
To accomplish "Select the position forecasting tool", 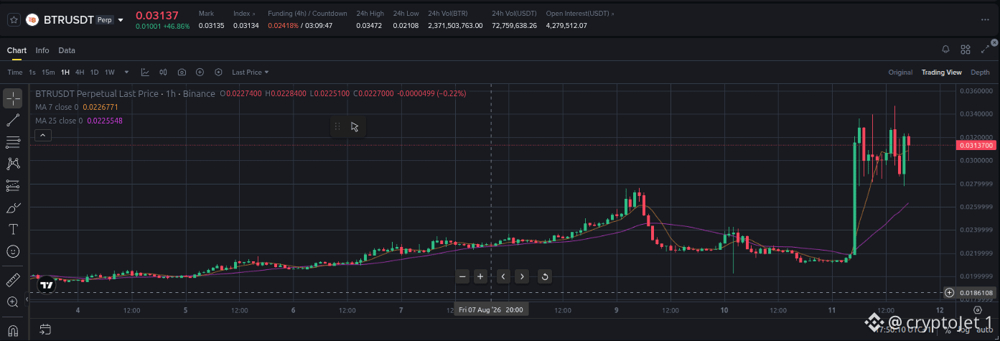I will tap(13, 185).
